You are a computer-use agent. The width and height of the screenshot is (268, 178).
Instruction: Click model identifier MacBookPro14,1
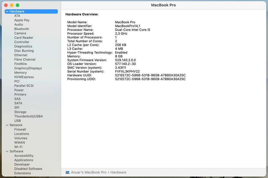(128, 26)
